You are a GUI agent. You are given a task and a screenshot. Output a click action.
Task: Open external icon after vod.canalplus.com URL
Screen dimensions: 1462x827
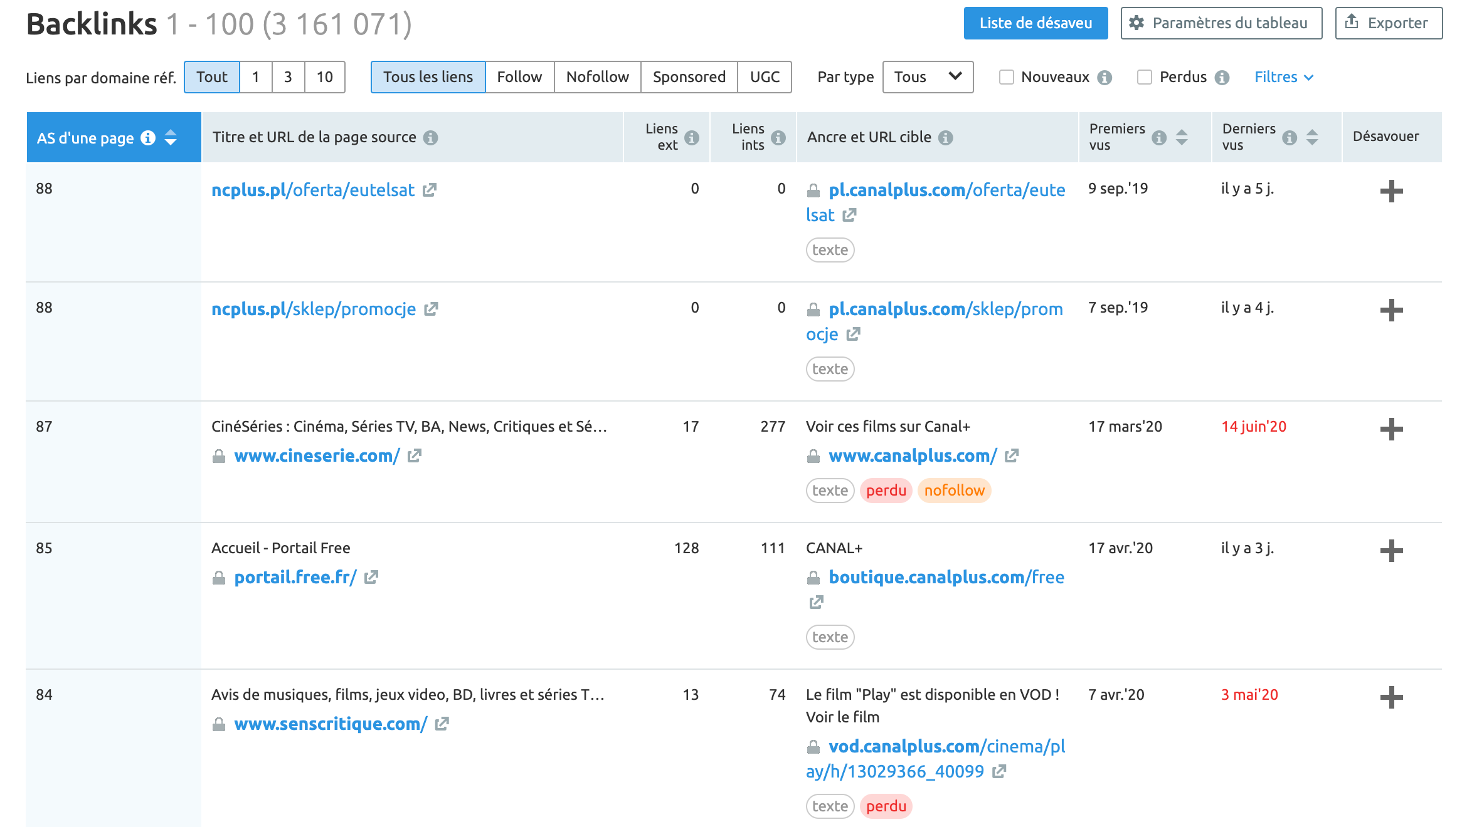coord(999,771)
